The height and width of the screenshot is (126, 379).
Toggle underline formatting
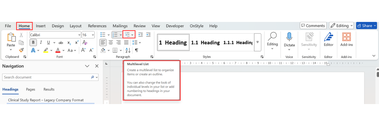(x=48, y=43)
